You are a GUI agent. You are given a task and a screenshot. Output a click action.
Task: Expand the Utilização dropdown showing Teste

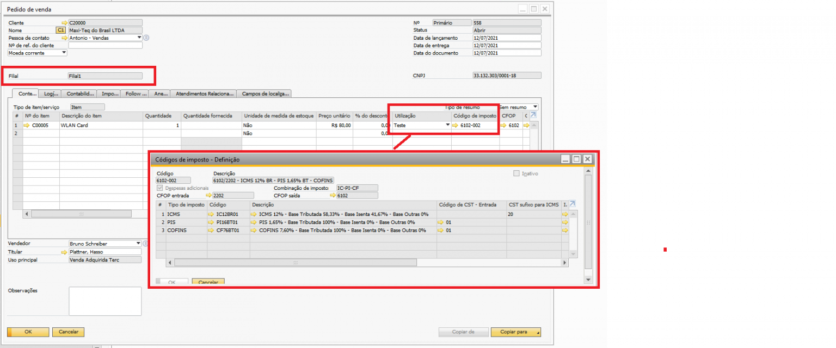tap(448, 125)
